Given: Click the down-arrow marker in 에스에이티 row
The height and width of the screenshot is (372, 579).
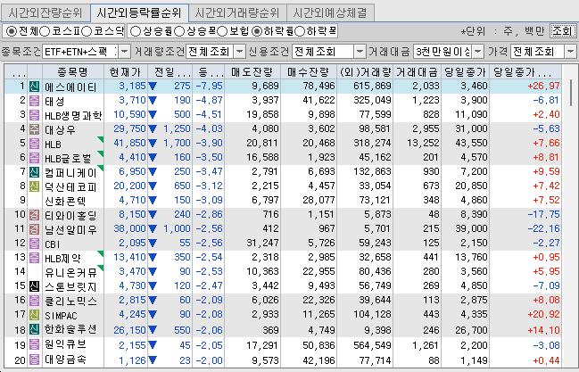Looking at the screenshot, I should pyautogui.click(x=153, y=87).
